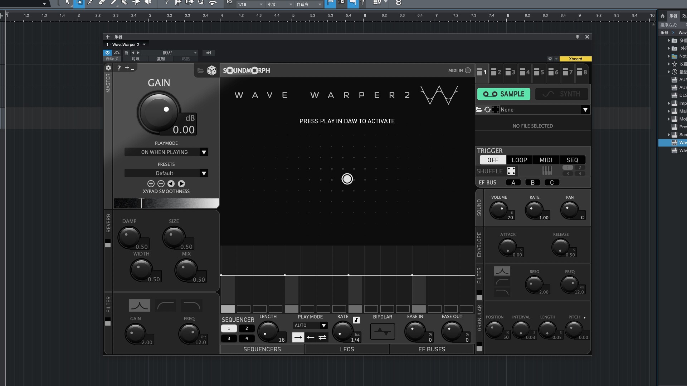The height and width of the screenshot is (386, 687).
Task: Switch to the LFOS tab
Action: 347,349
